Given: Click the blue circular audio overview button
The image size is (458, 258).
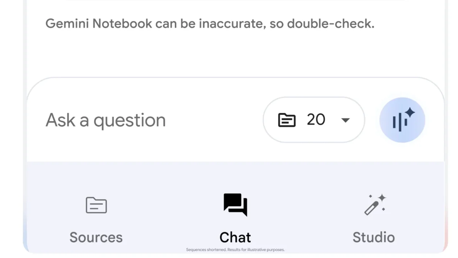Looking at the screenshot, I should coord(402,120).
